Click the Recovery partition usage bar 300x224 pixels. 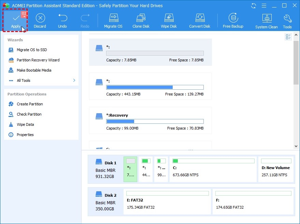coord(155,121)
